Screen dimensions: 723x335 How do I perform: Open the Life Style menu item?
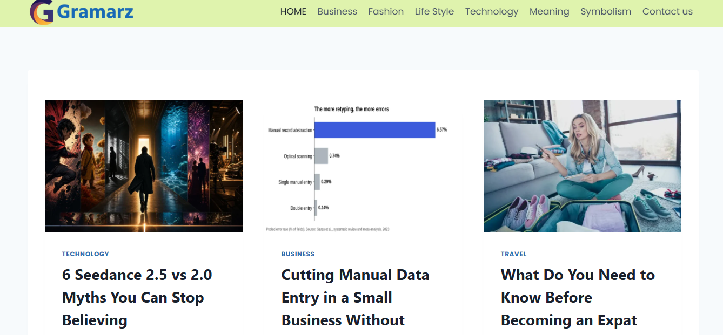click(434, 11)
